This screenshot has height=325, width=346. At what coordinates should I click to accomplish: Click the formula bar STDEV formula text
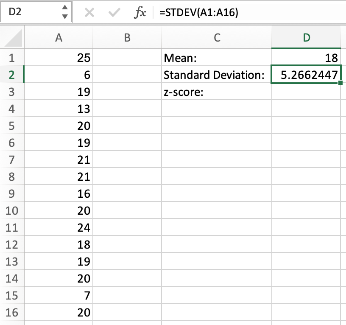(198, 13)
